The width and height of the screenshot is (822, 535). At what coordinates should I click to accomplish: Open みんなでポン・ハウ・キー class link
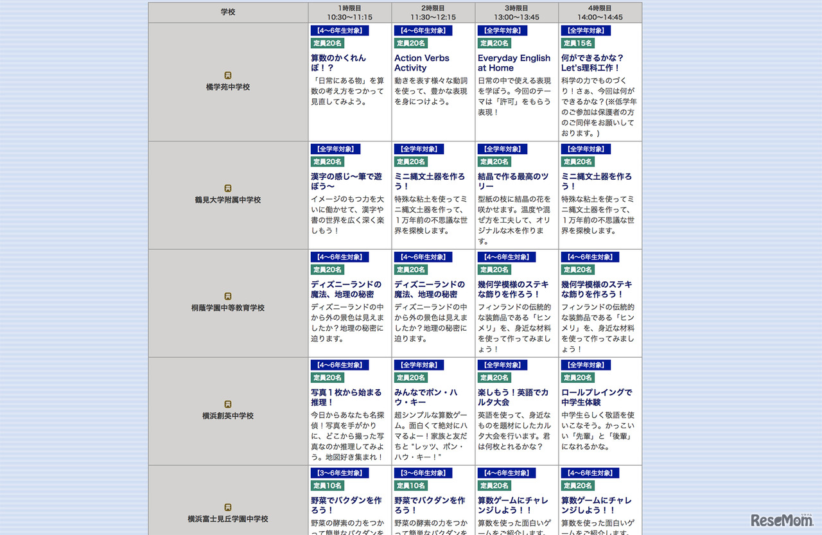click(x=426, y=397)
